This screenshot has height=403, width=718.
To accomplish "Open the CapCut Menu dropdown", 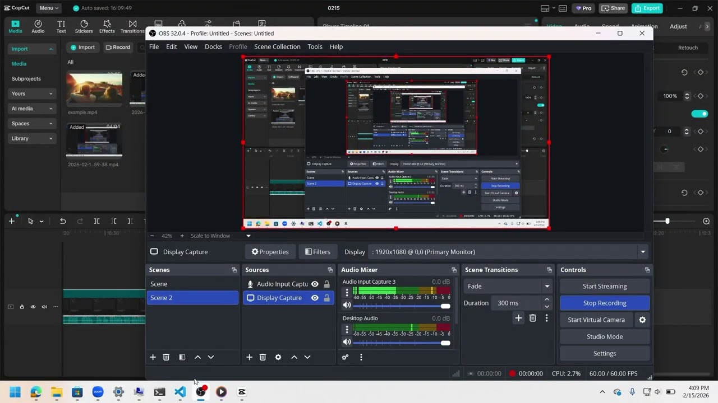I will pyautogui.click(x=49, y=8).
